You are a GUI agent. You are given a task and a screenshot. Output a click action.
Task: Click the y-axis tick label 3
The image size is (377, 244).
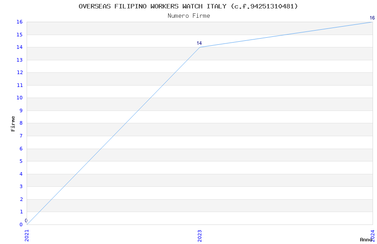pos(21,186)
